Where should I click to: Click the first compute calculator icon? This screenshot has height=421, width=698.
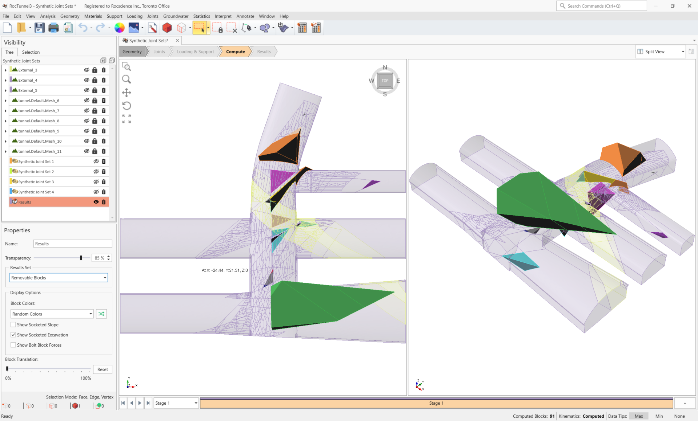pyautogui.click(x=302, y=28)
